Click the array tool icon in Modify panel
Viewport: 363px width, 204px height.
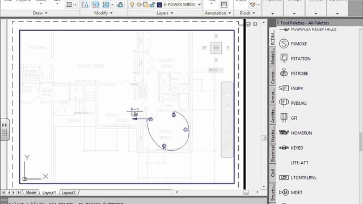coord(106,5)
